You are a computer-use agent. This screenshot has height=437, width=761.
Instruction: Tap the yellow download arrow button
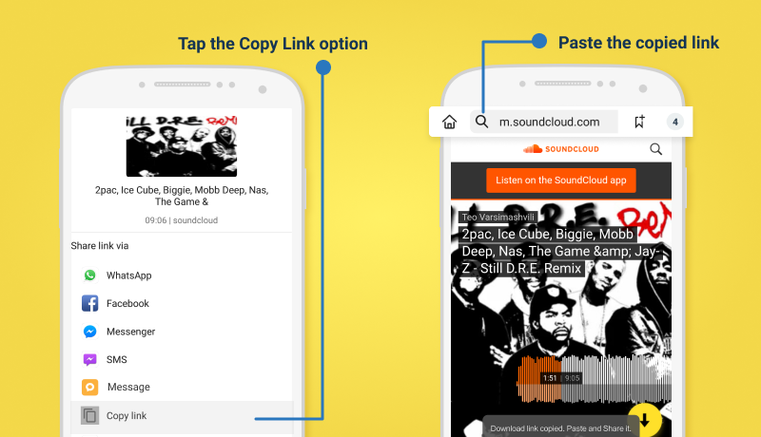645,420
